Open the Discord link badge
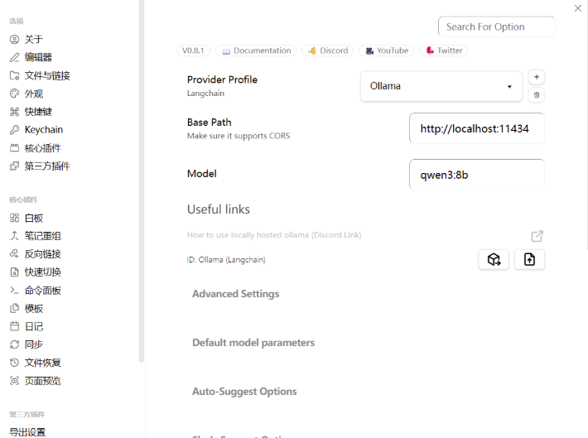This screenshot has width=588, height=438. 328,51
